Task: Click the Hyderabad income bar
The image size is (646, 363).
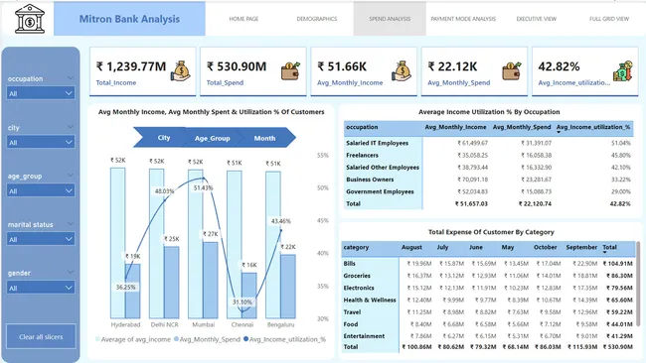Action: [x=117, y=243]
